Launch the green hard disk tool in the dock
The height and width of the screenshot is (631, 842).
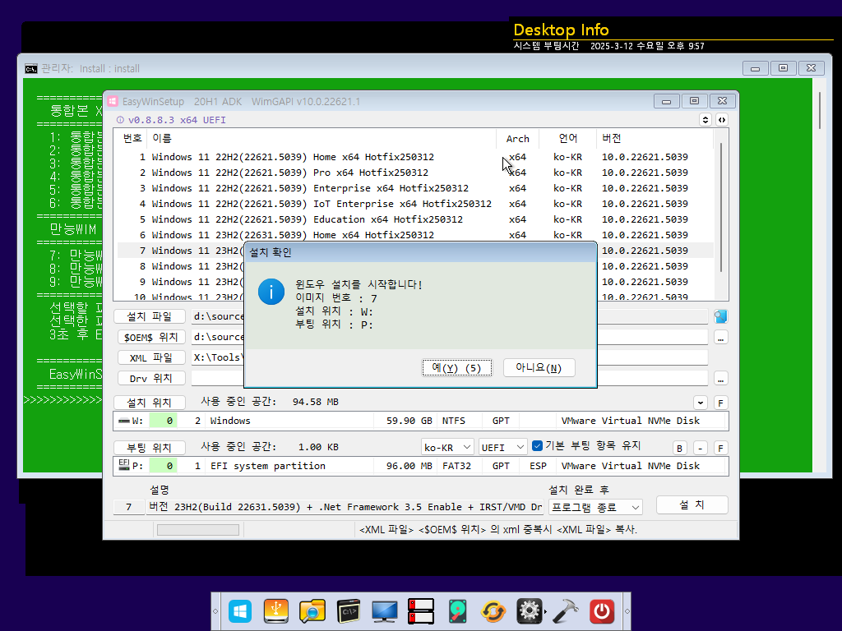coord(457,611)
